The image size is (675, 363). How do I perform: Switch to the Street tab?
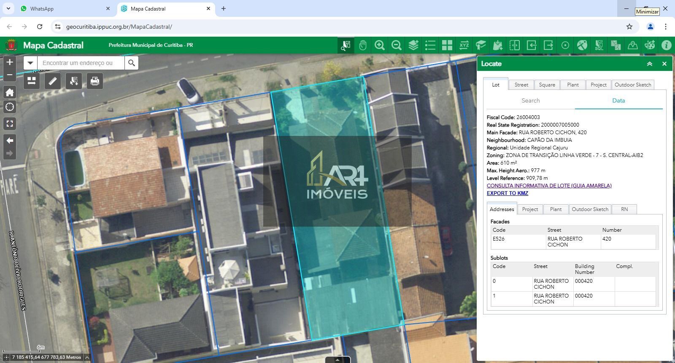pyautogui.click(x=521, y=85)
